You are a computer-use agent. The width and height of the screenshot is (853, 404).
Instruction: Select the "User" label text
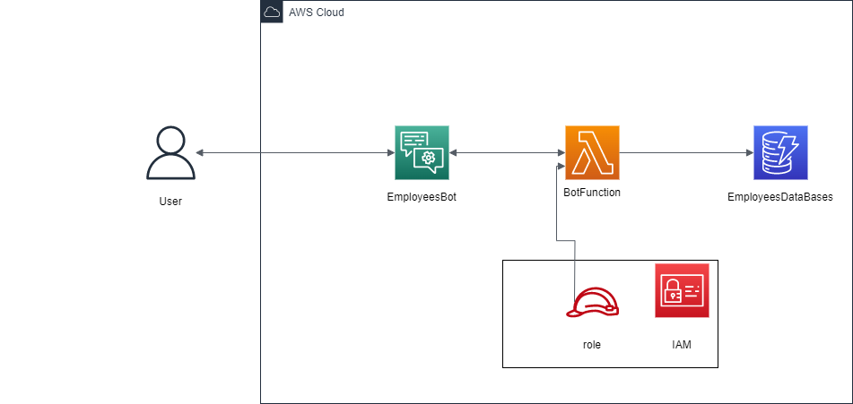point(170,202)
